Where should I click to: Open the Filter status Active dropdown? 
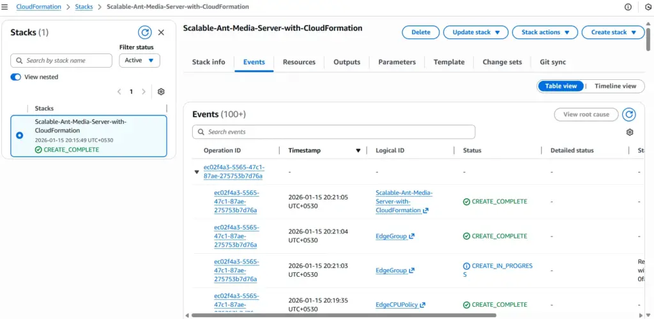tap(140, 61)
